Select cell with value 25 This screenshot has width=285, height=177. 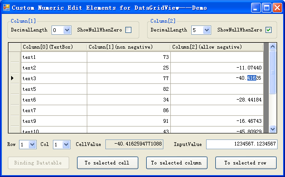129,68
